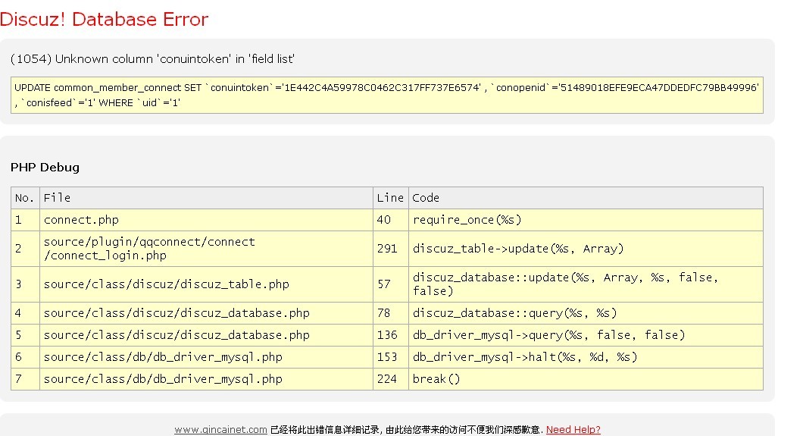Click the UPDATE common_member_connect SQL query box

click(386, 96)
